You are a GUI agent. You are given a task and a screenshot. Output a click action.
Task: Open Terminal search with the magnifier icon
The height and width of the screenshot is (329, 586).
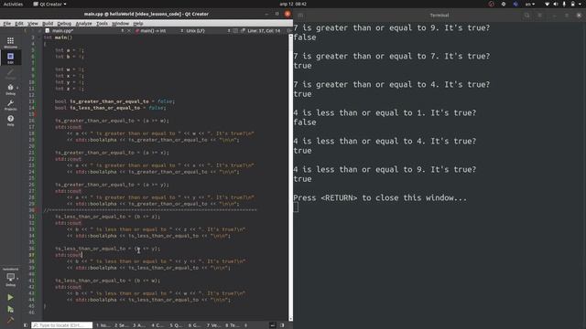point(527,16)
